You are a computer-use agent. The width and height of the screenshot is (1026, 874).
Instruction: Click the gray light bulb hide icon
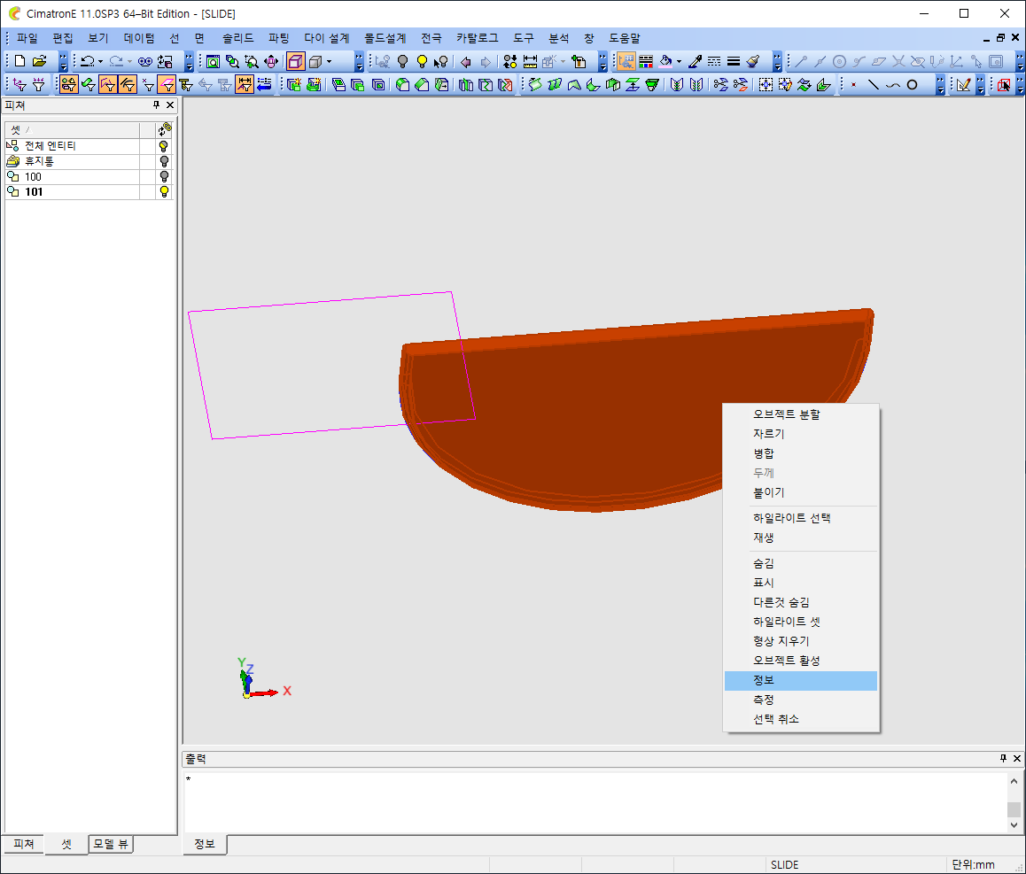(x=403, y=61)
